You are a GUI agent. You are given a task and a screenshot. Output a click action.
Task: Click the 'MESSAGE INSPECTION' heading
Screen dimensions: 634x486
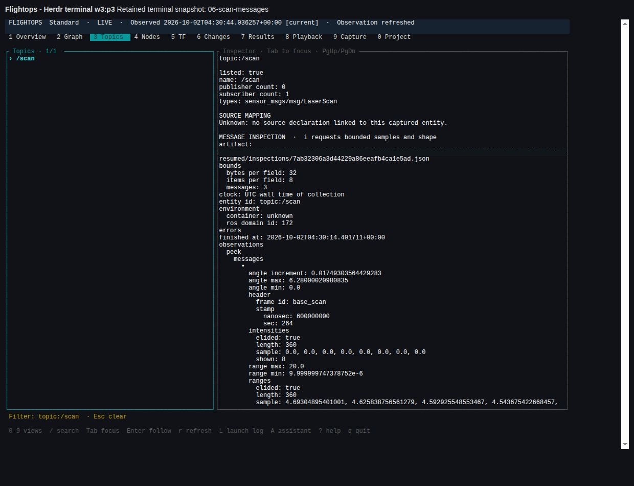click(x=252, y=137)
